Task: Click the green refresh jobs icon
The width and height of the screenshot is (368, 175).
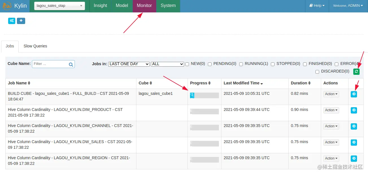Action: pos(356,71)
